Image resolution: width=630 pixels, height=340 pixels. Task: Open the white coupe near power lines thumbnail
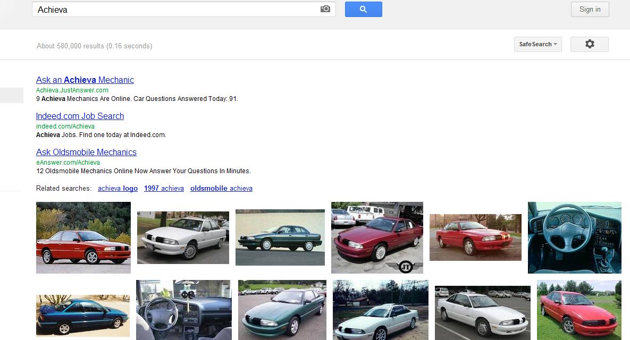381,310
